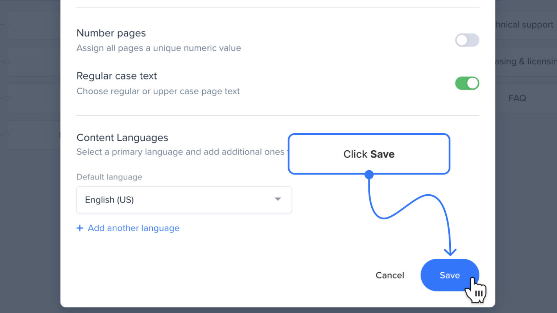
Task: Click the blue Click Save callout box
Action: pos(369,154)
